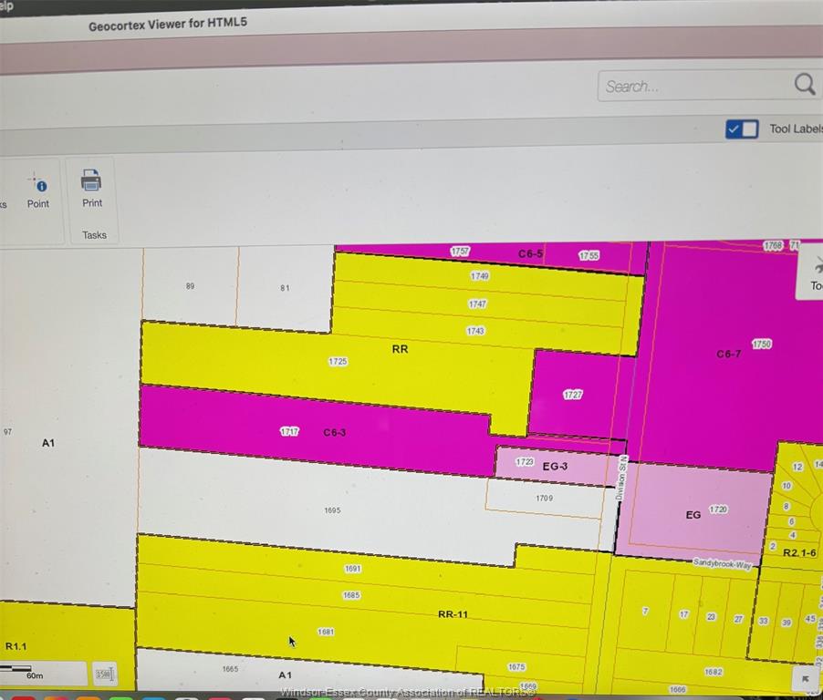
Task: Click the search magnifier icon
Action: point(804,85)
